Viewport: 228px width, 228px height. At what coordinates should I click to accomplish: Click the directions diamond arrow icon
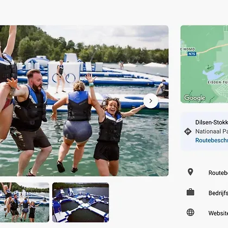188,131
